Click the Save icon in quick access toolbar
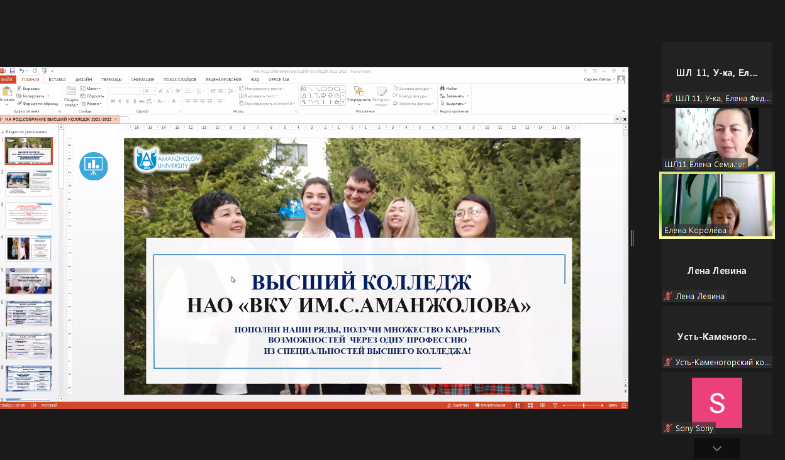Viewport: 785px width, 460px height. (x=12, y=71)
